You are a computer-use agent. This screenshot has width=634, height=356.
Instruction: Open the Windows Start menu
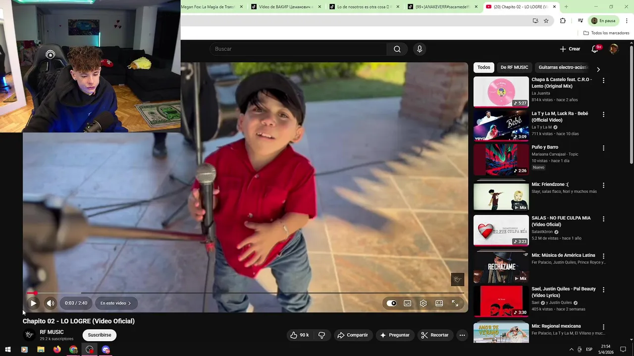coord(8,350)
